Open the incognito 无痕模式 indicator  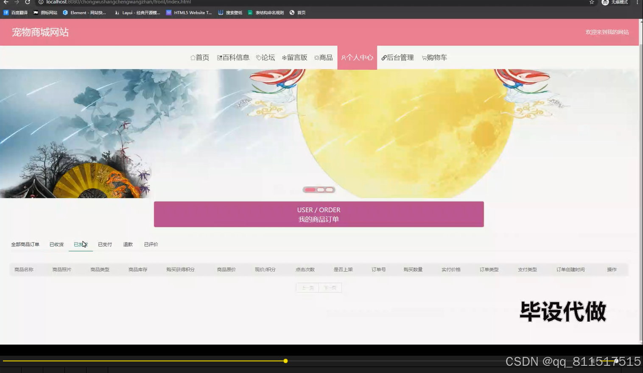615,2
